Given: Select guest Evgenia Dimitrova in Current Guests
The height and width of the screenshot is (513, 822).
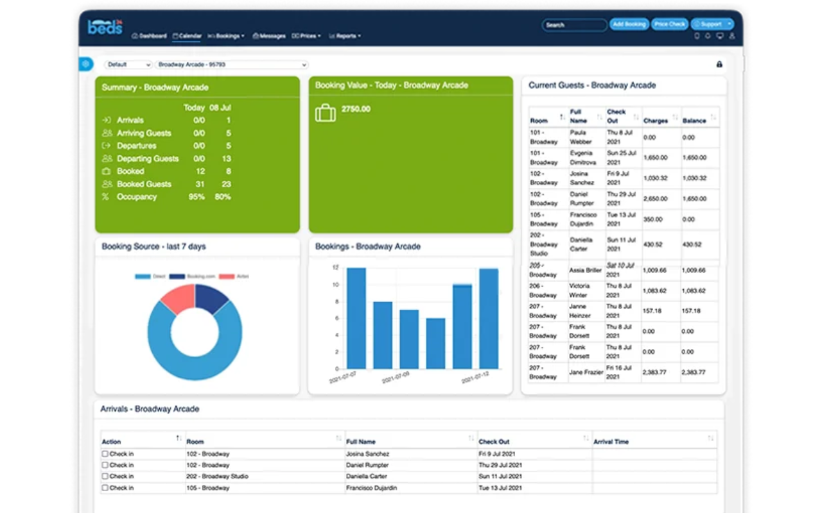Looking at the screenshot, I should (x=584, y=158).
